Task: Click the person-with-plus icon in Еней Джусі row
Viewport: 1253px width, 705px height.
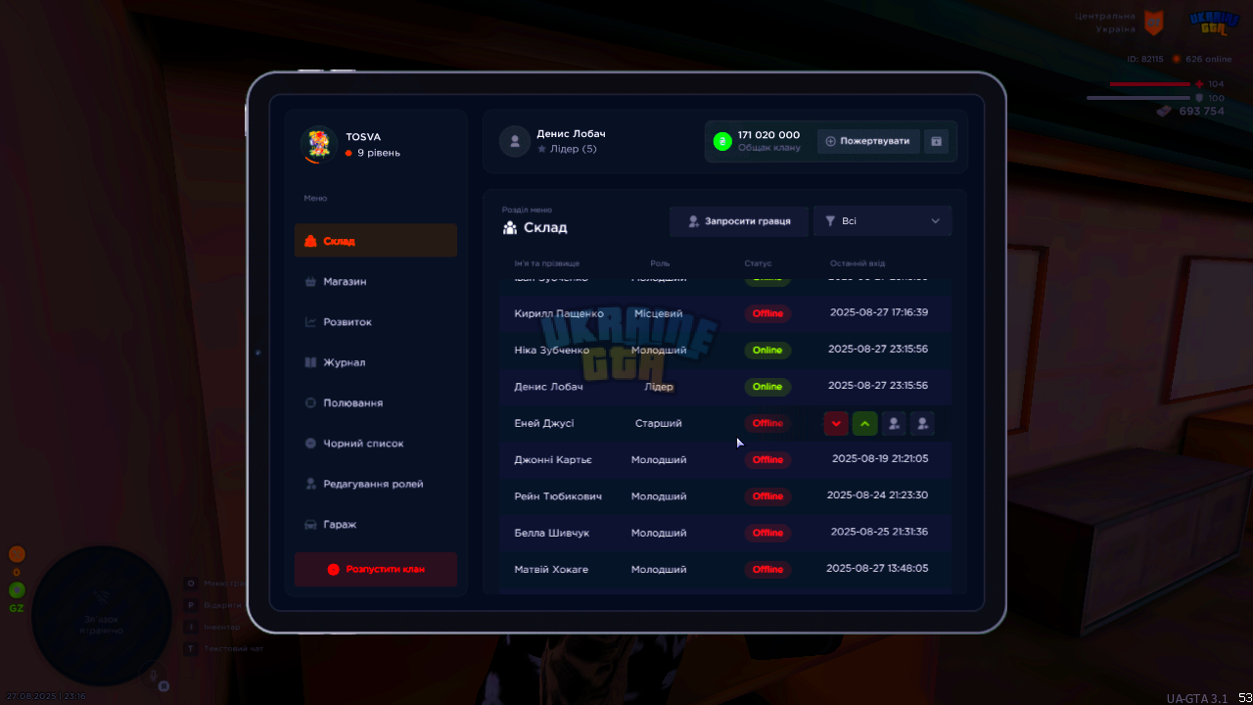Action: (922, 423)
